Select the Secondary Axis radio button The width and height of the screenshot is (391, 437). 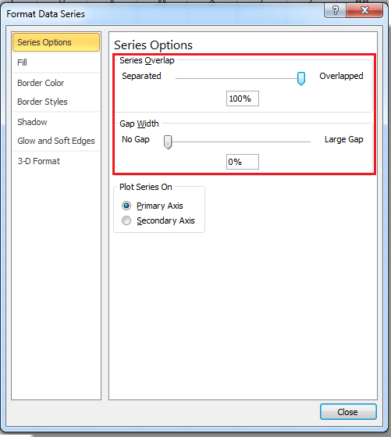click(126, 220)
